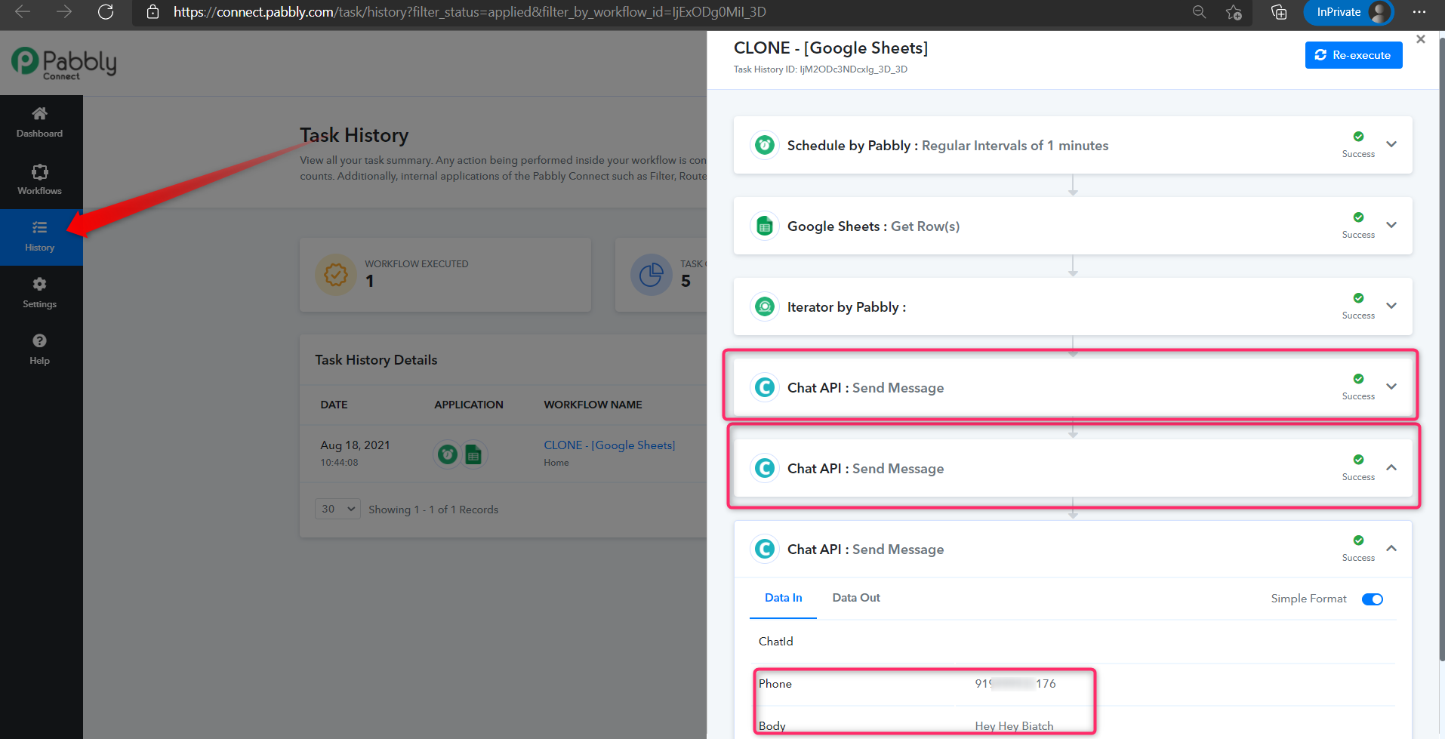Click the Iterator by Pabbly step title
This screenshot has width=1445, height=739.
pyautogui.click(x=846, y=307)
